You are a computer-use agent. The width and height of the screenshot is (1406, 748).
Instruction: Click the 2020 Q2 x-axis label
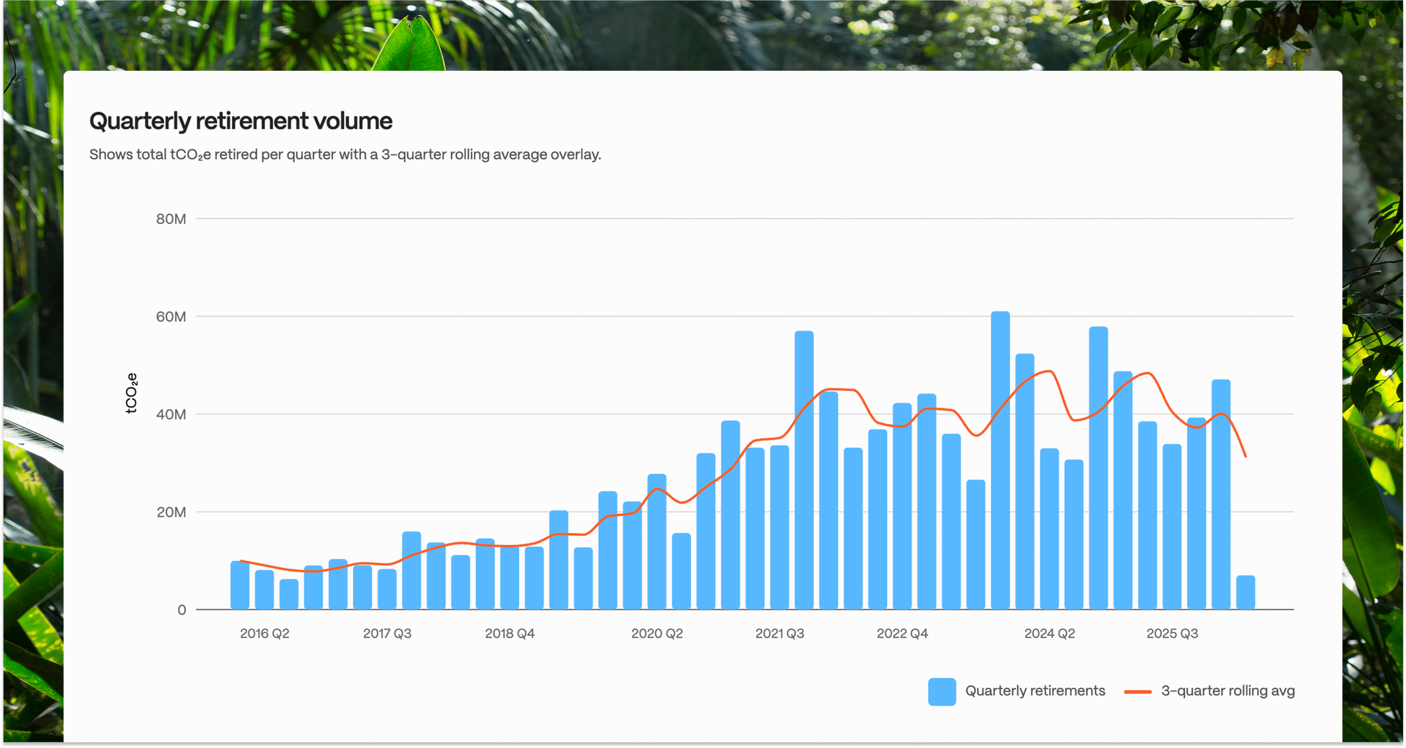click(657, 633)
